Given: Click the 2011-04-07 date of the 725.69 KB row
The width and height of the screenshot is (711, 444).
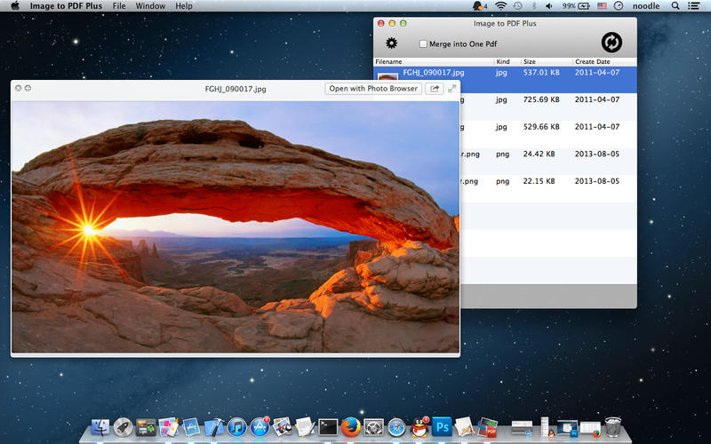Looking at the screenshot, I should [x=596, y=99].
